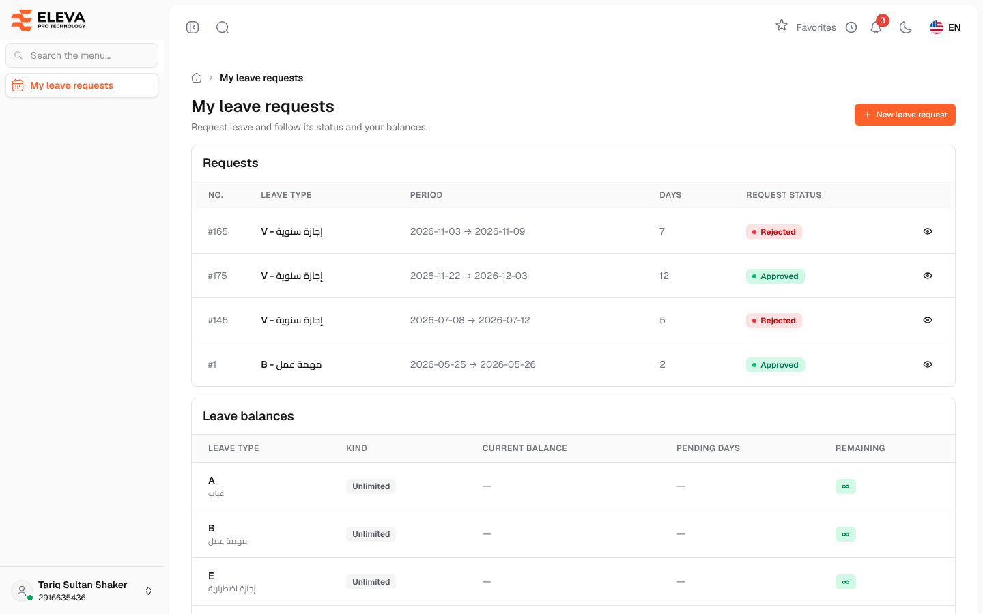Click the LEAVE TYPE header in Requests
Viewport: 983px width, 614px height.
(x=286, y=195)
